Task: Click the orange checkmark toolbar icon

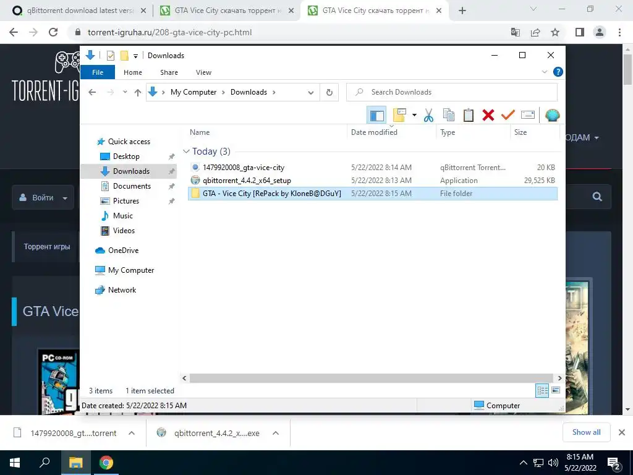Action: pyautogui.click(x=508, y=115)
